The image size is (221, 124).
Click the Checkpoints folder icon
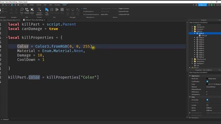tap(195, 27)
